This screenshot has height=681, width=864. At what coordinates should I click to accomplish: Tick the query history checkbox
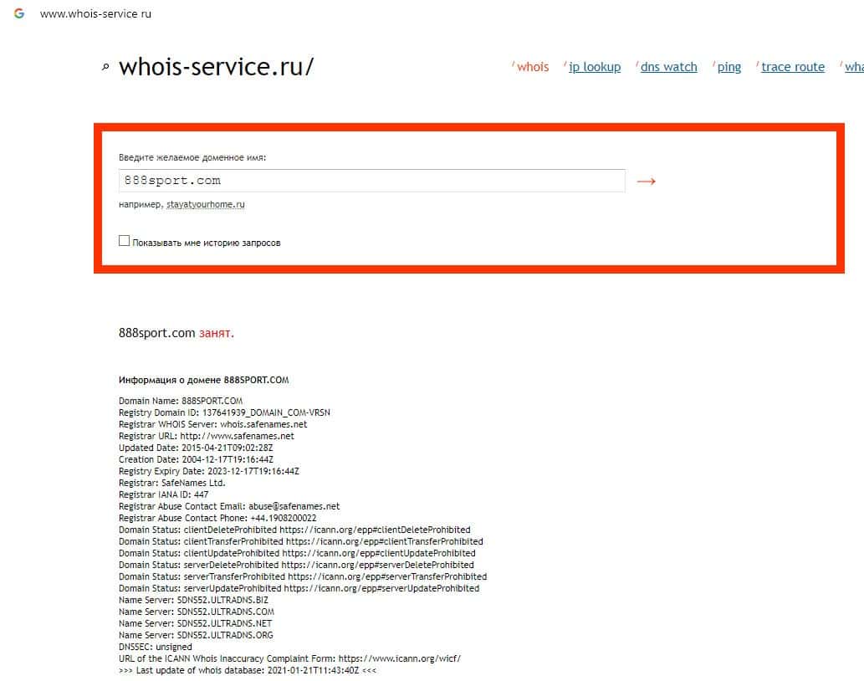(125, 241)
